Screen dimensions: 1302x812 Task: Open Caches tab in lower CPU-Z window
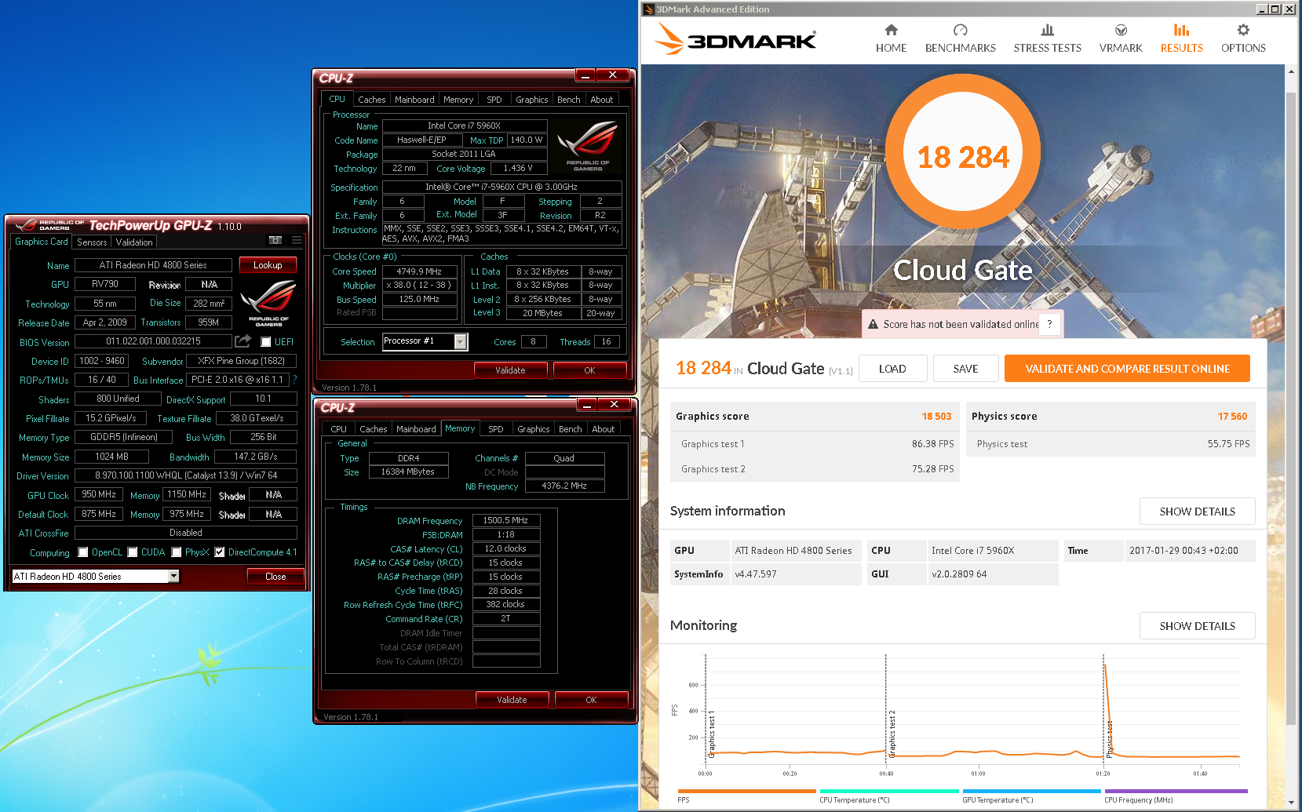tap(373, 429)
